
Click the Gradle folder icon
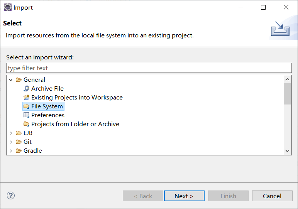(19, 150)
